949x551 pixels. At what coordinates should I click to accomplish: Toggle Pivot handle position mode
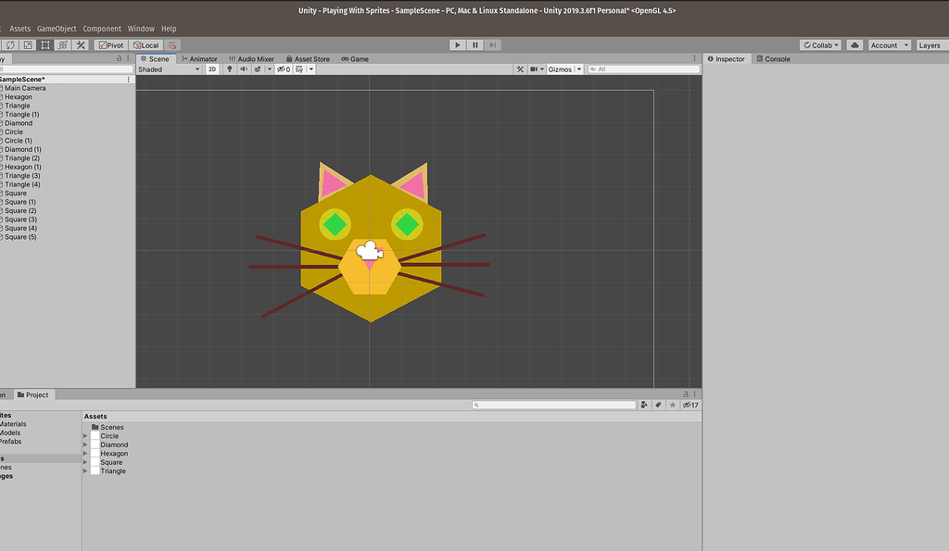pyautogui.click(x=110, y=44)
